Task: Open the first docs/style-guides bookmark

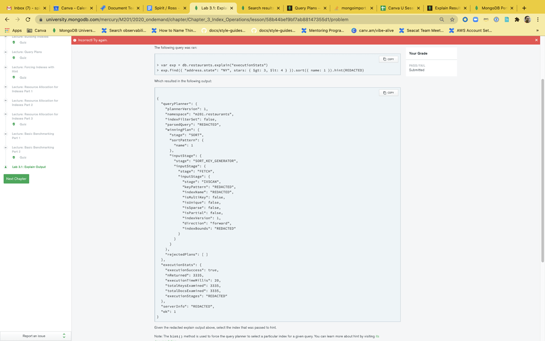Action: (x=224, y=30)
